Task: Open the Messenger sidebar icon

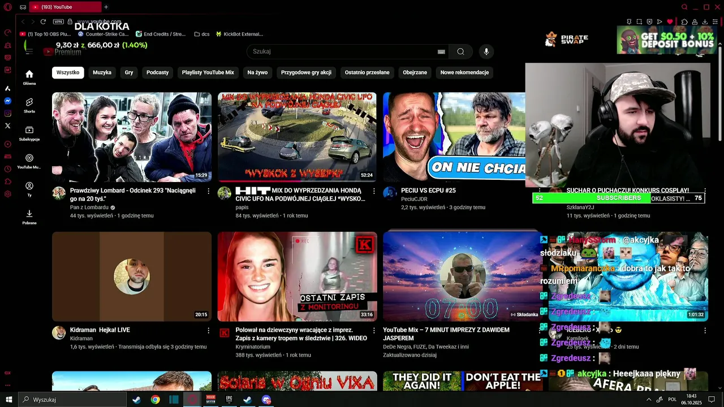Action: click(8, 101)
